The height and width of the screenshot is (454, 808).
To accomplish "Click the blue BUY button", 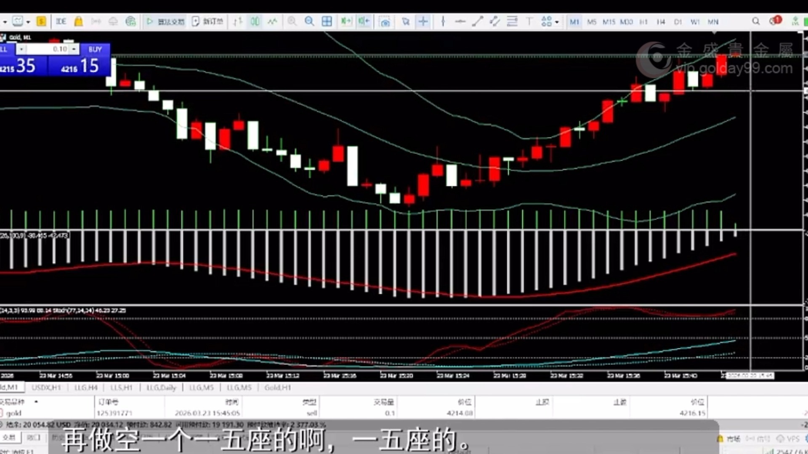I will (95, 49).
